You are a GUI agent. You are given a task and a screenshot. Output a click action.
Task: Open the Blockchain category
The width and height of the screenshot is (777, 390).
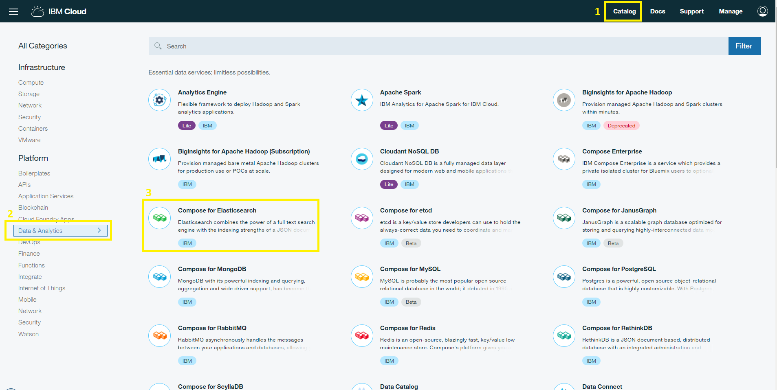tap(33, 207)
